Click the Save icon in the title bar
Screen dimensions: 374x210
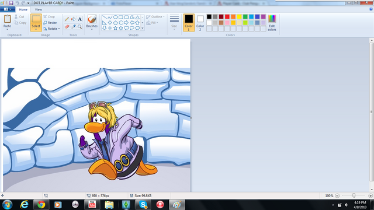click(x=11, y=3)
